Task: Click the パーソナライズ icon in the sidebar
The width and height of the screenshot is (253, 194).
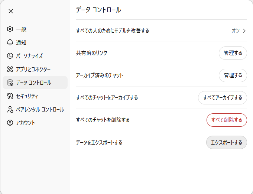Action: (x=10, y=56)
